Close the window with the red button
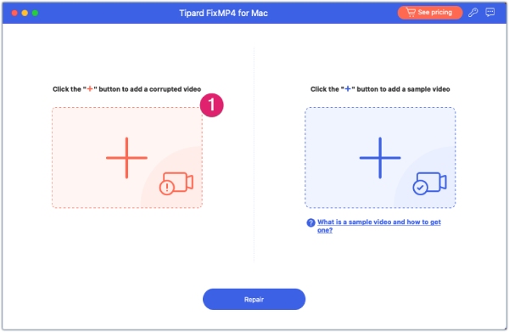509x332 pixels. pos(14,13)
